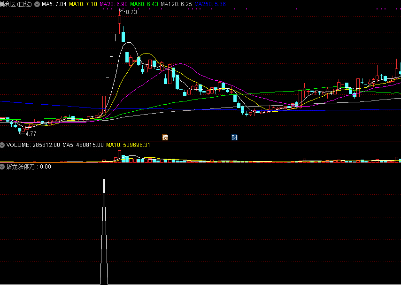Click the blue MA250 moving average label

tap(210, 4)
